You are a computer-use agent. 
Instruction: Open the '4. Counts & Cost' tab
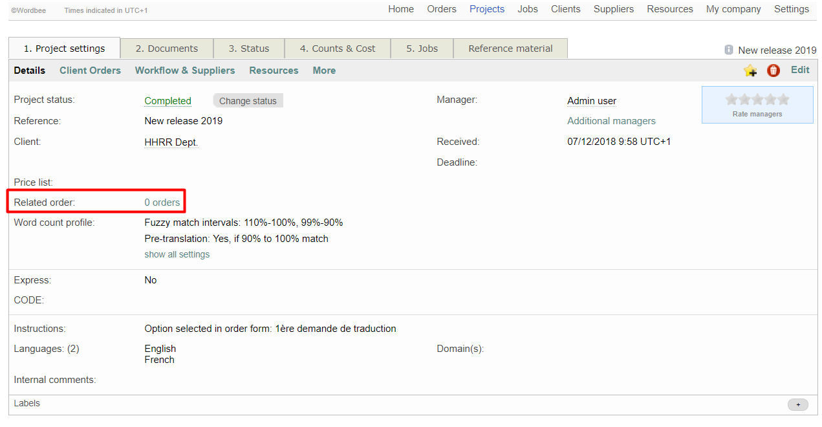338,49
